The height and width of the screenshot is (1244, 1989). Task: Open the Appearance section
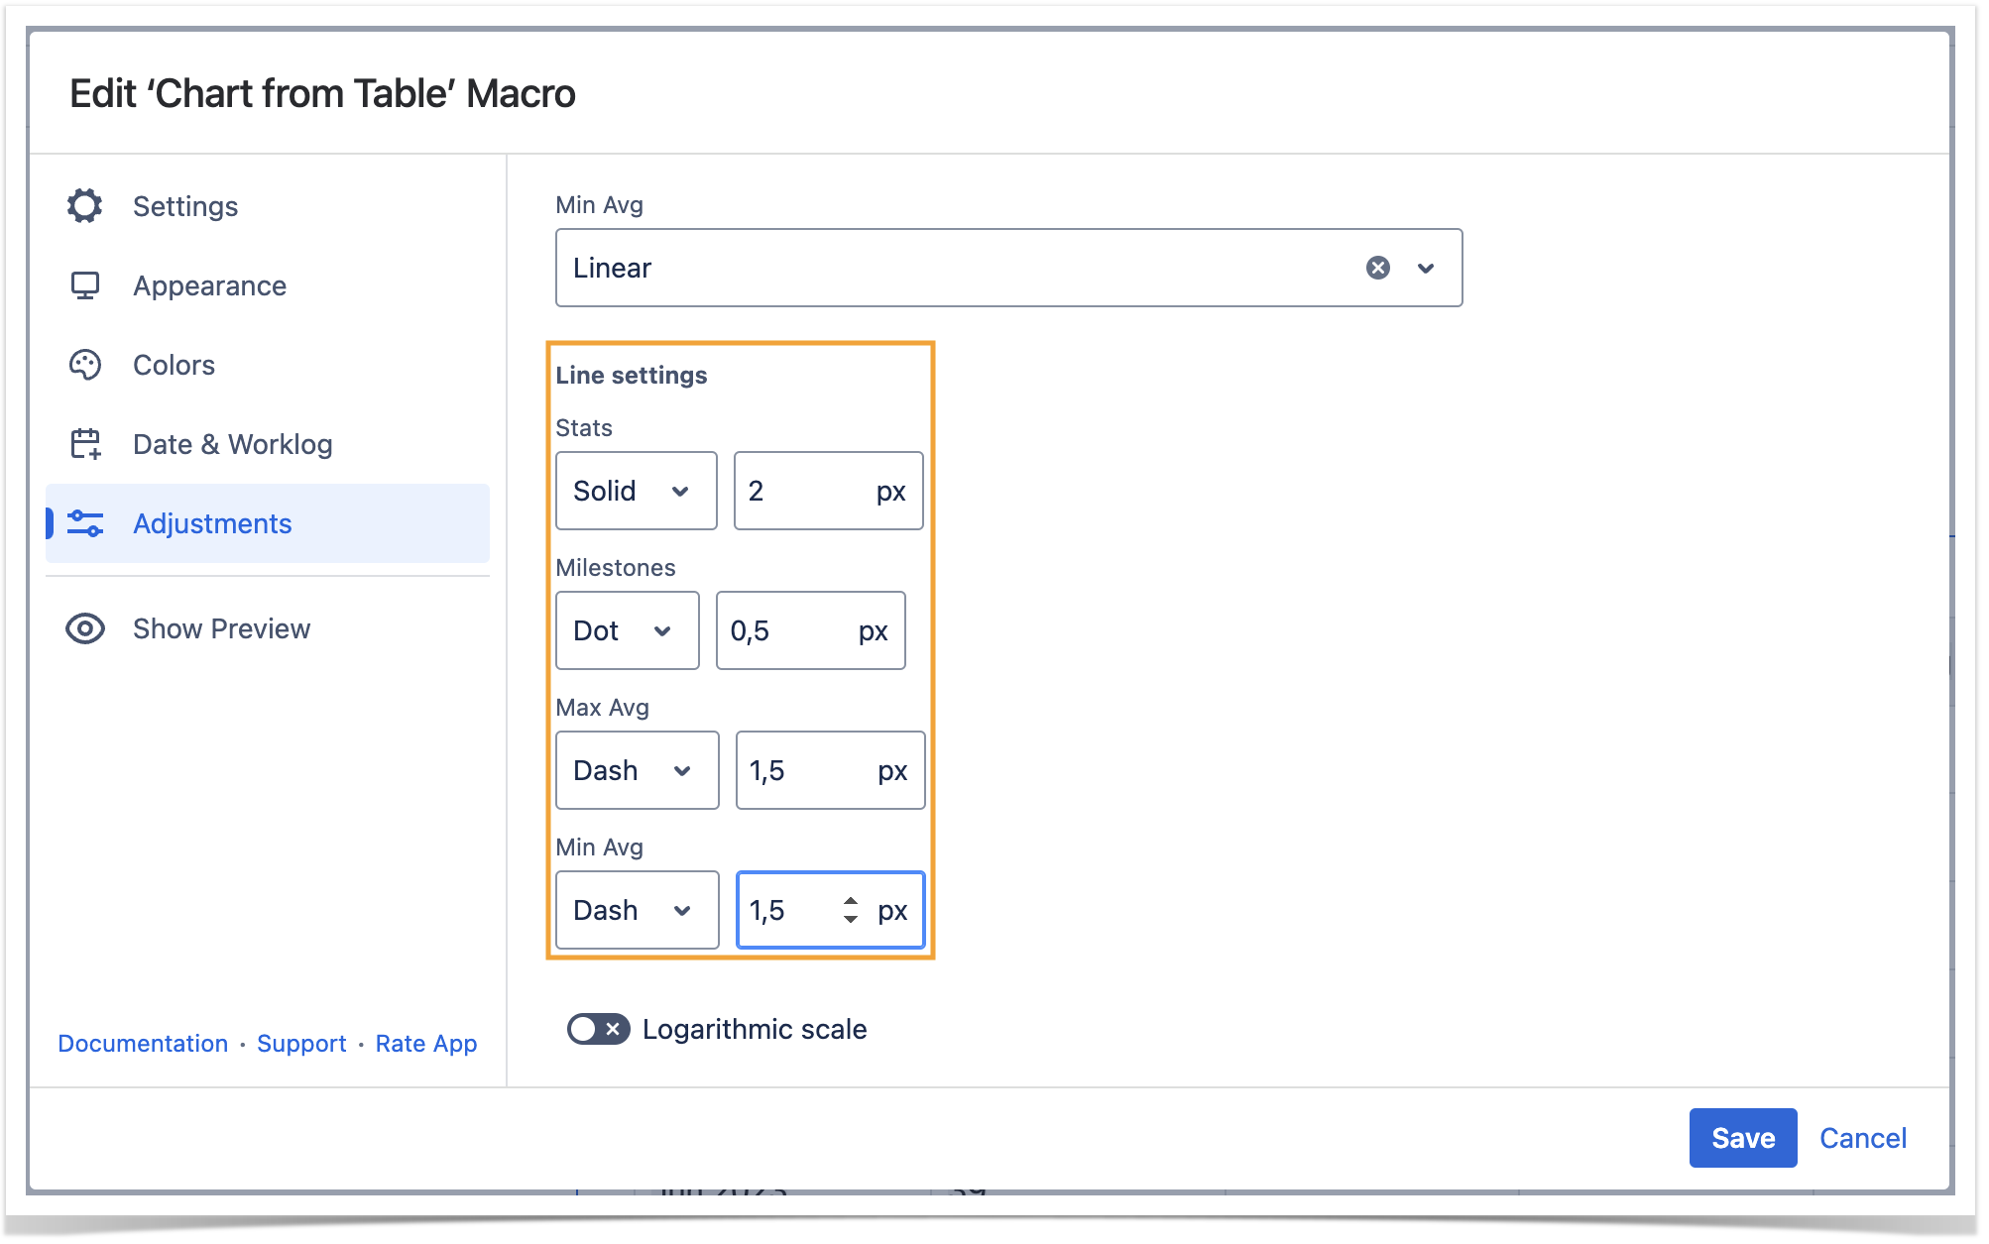coord(209,285)
